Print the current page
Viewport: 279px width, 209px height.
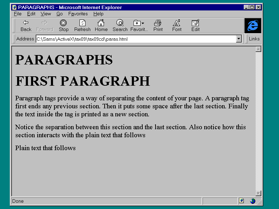click(158, 23)
